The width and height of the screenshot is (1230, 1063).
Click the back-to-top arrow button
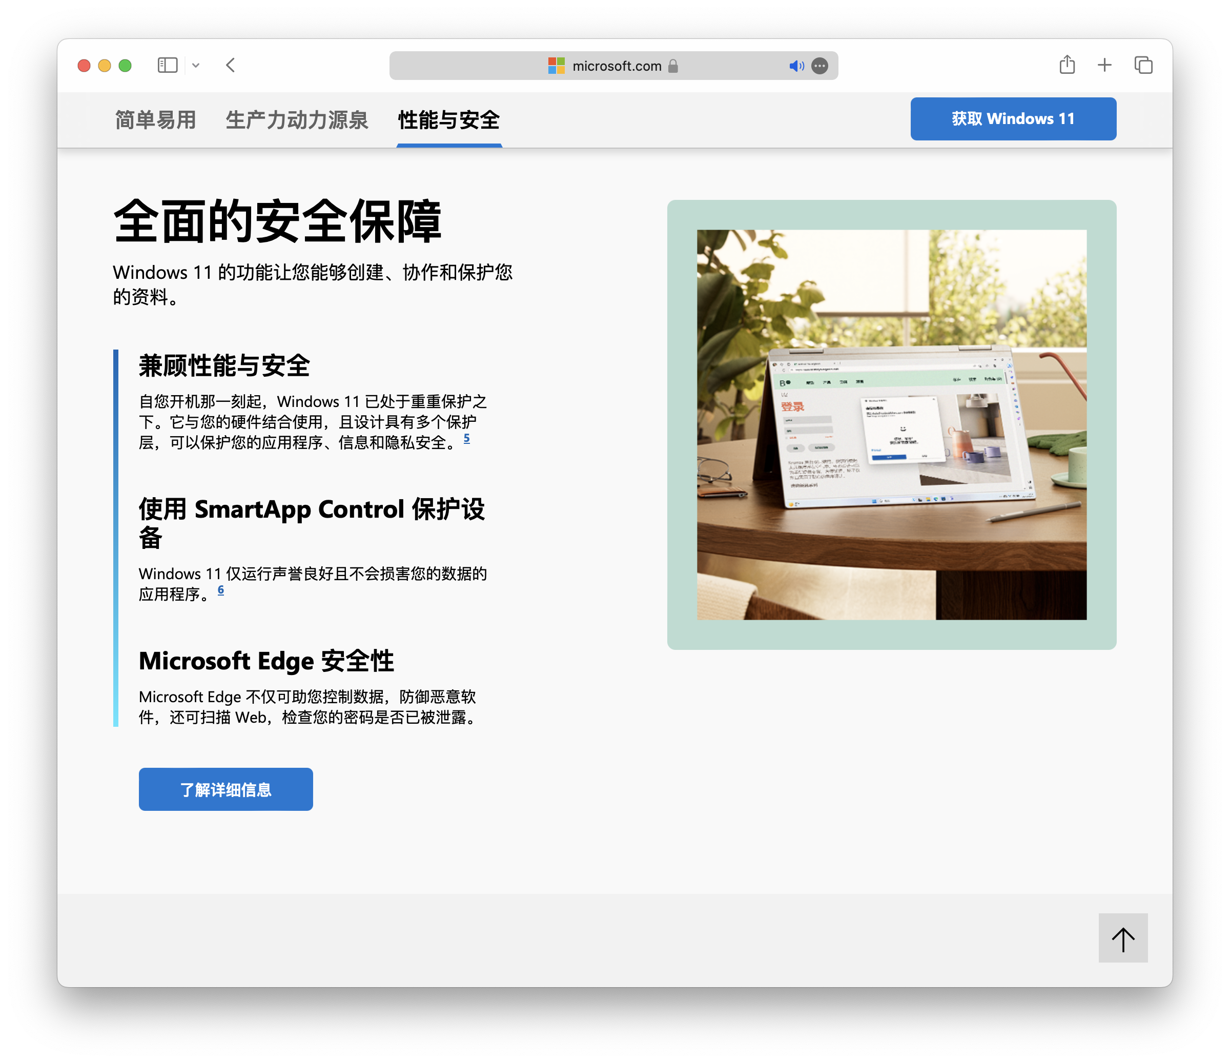coord(1122,937)
